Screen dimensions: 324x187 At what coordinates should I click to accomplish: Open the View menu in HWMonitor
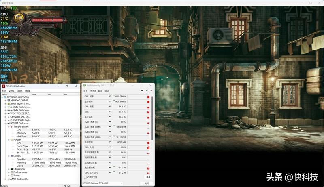tap(11, 91)
